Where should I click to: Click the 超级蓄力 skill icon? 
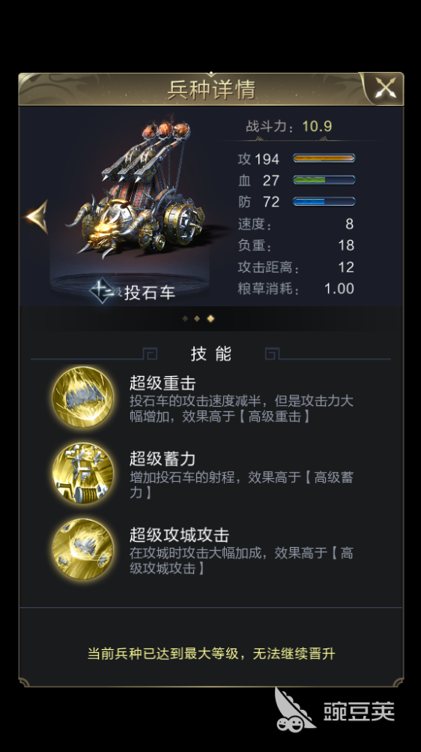tap(83, 474)
